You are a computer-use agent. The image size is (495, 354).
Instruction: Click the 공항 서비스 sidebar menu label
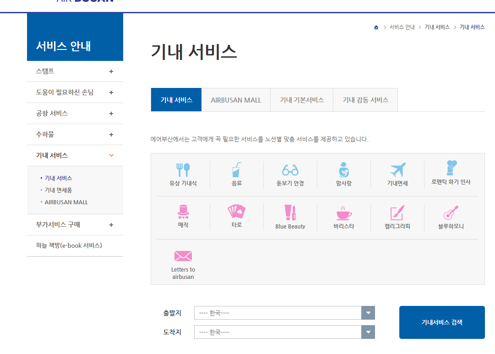click(x=52, y=113)
